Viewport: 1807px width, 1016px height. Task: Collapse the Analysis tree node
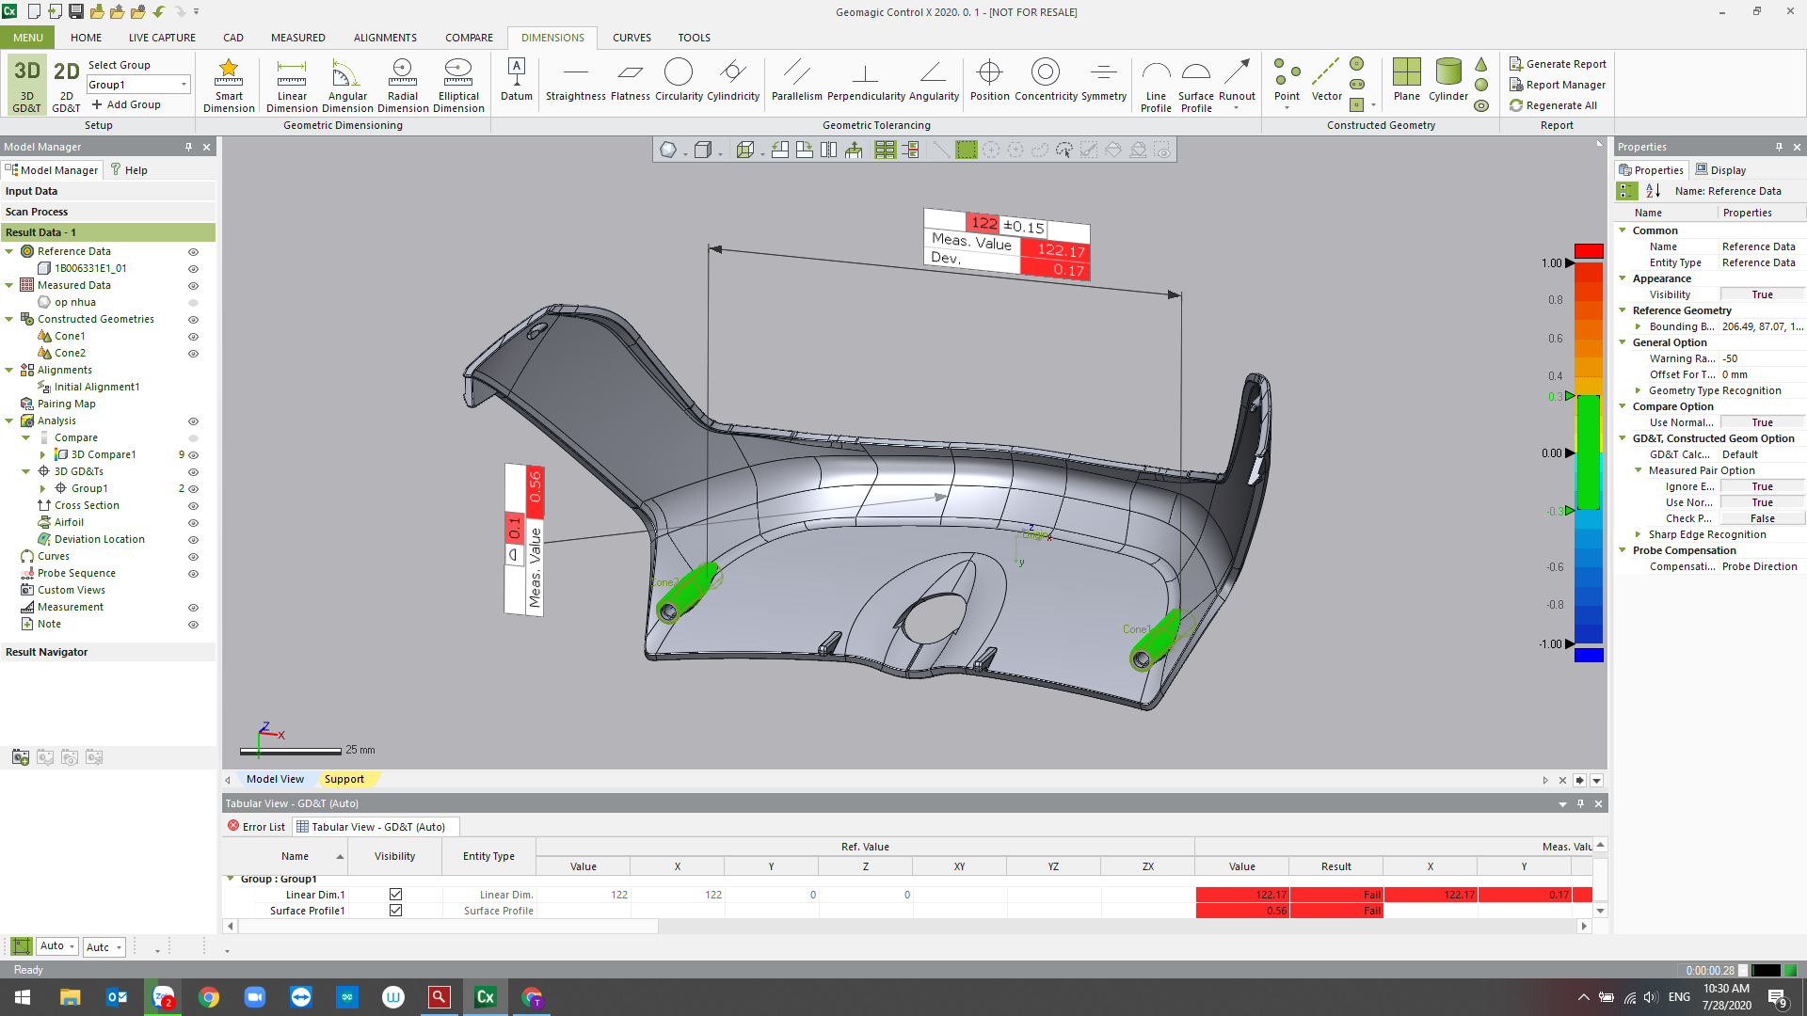(9, 421)
